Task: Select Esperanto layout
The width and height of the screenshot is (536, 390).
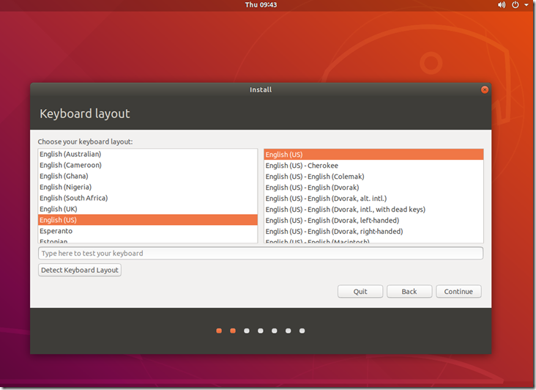Action: 148,231
